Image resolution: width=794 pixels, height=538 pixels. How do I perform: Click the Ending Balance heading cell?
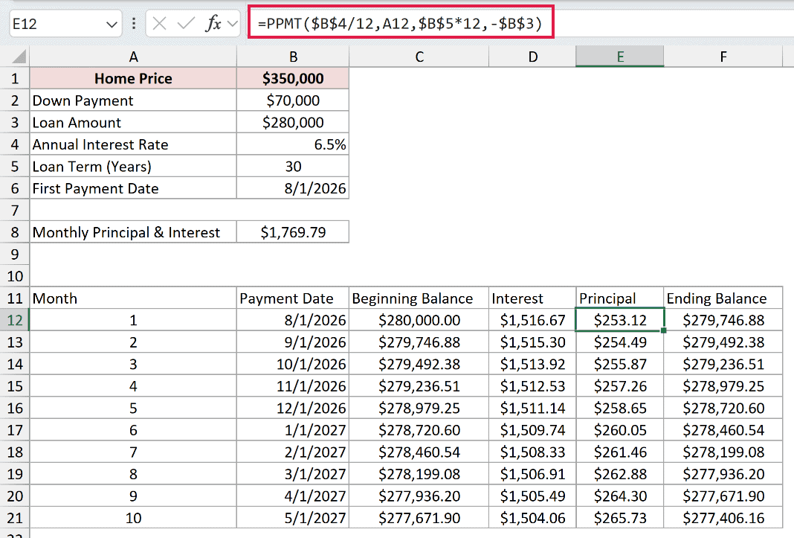723,298
